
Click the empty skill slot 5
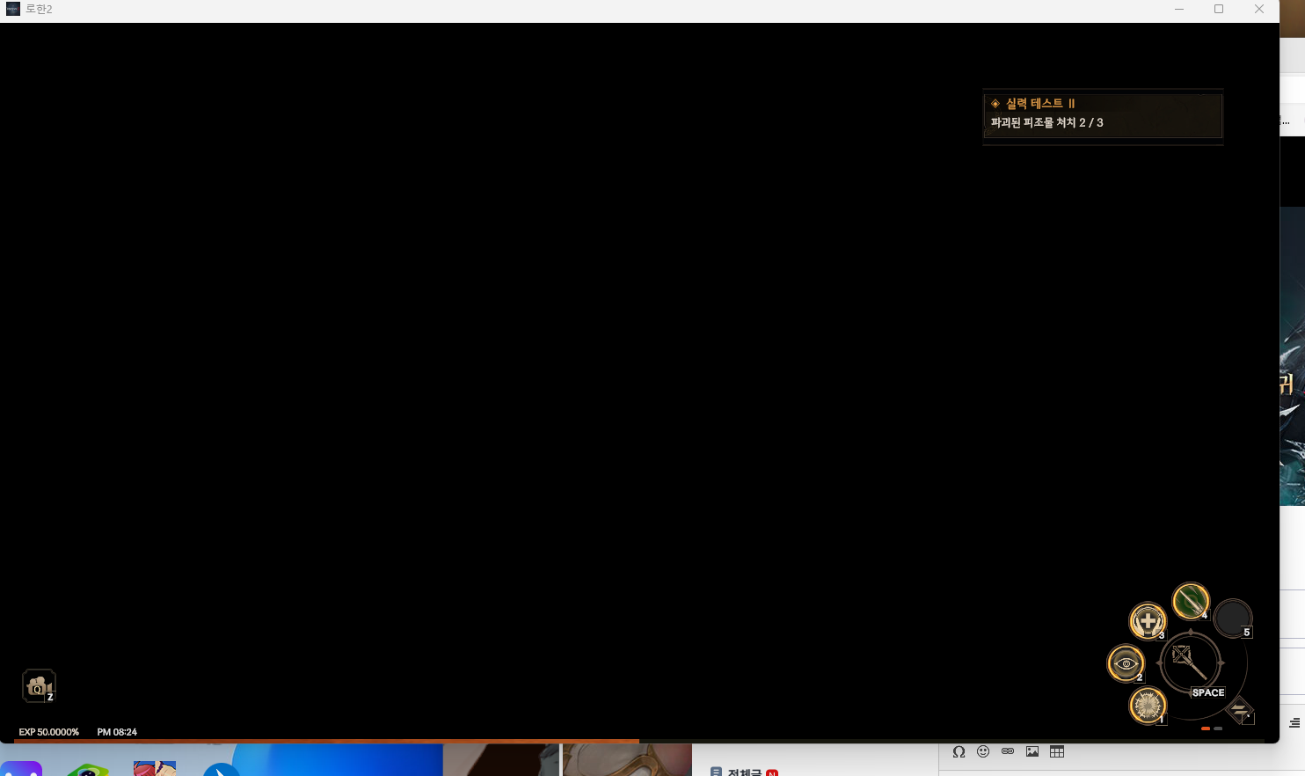click(x=1232, y=618)
